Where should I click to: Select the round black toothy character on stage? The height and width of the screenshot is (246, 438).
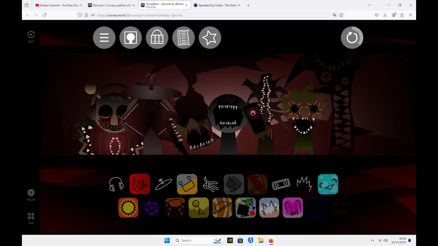tap(229, 125)
